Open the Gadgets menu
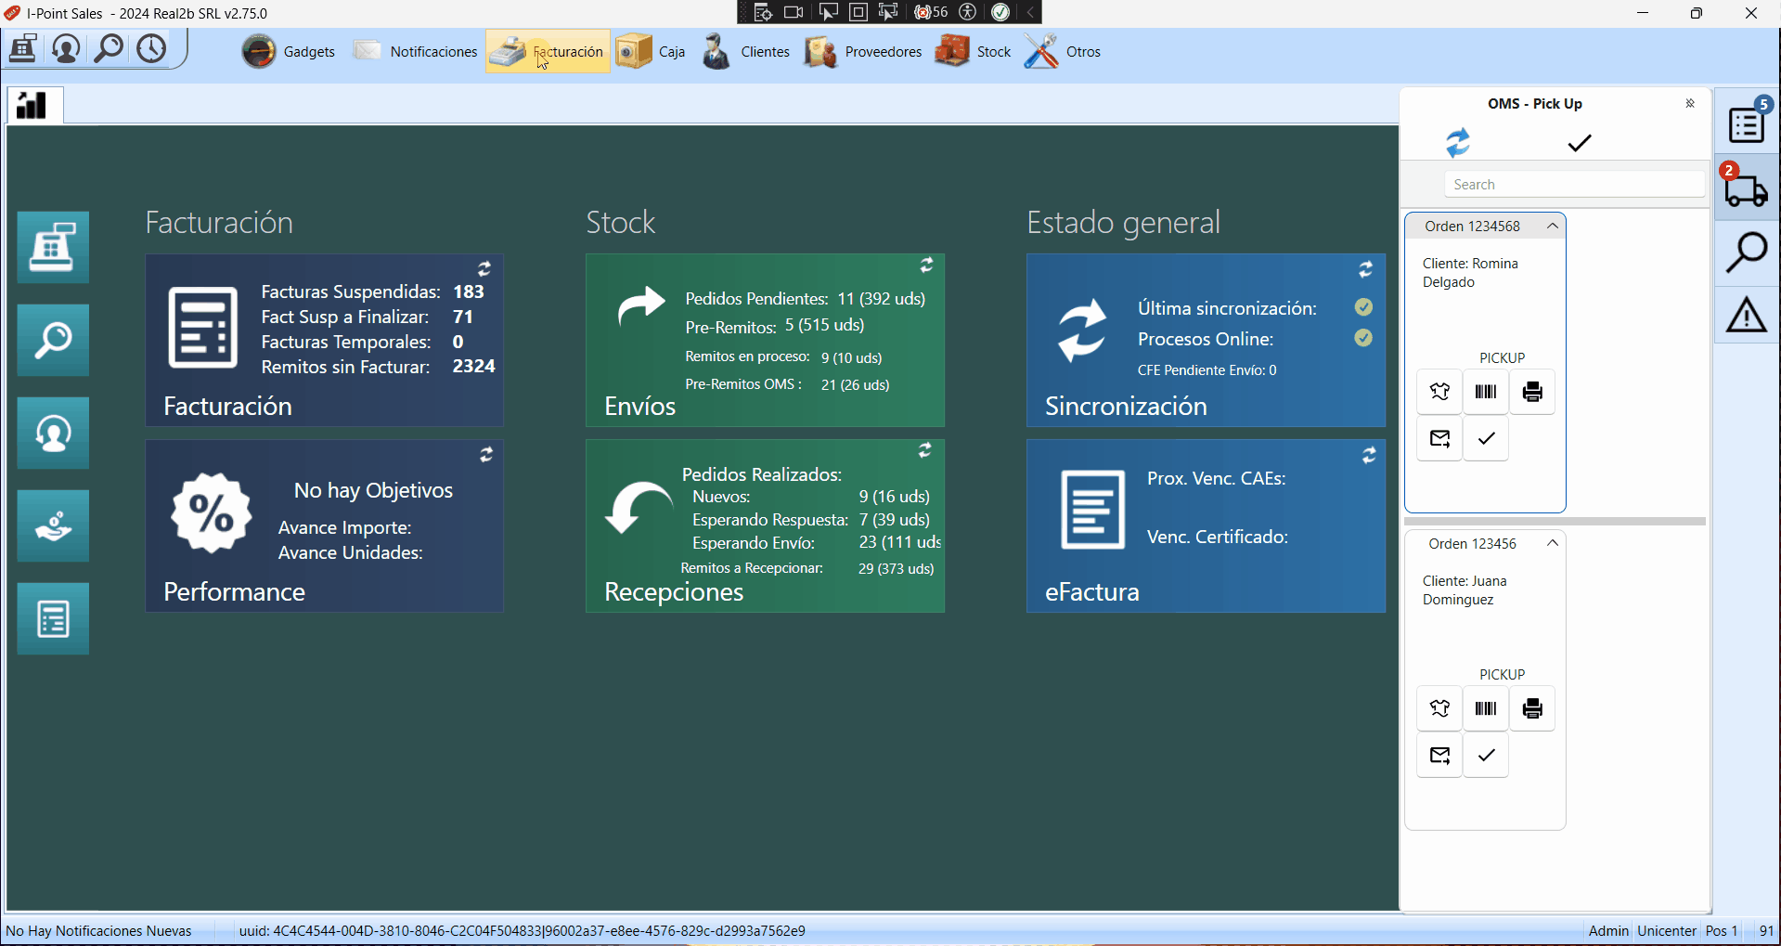The height and width of the screenshot is (946, 1781). pos(289,52)
